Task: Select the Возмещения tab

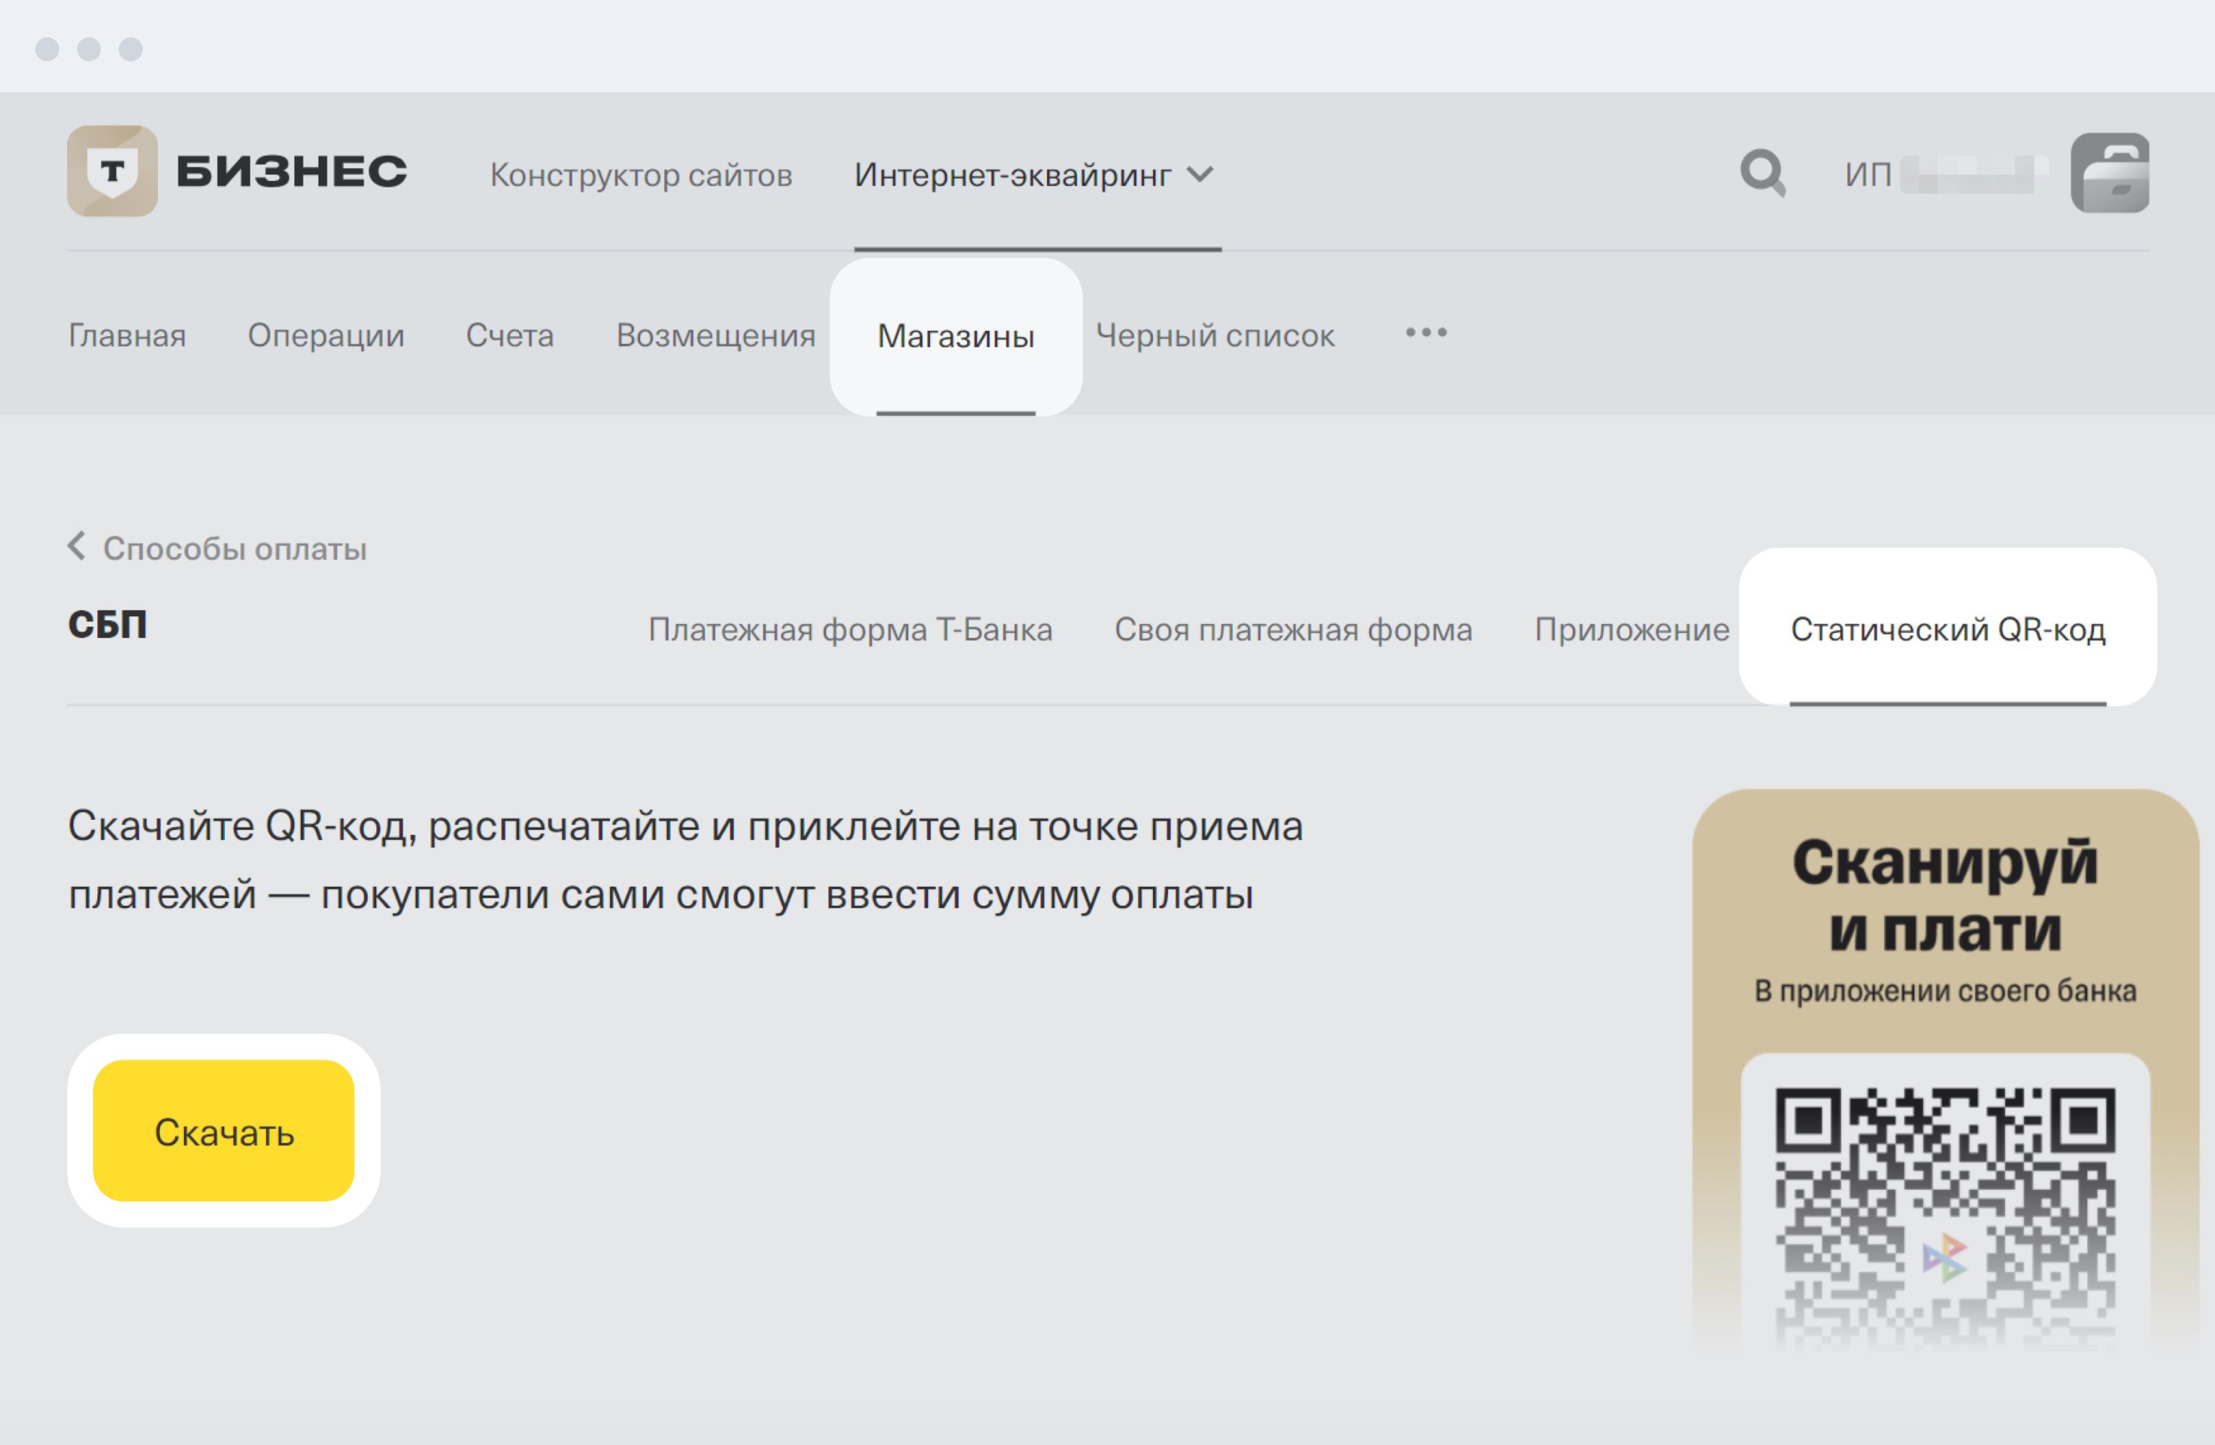Action: pos(716,335)
